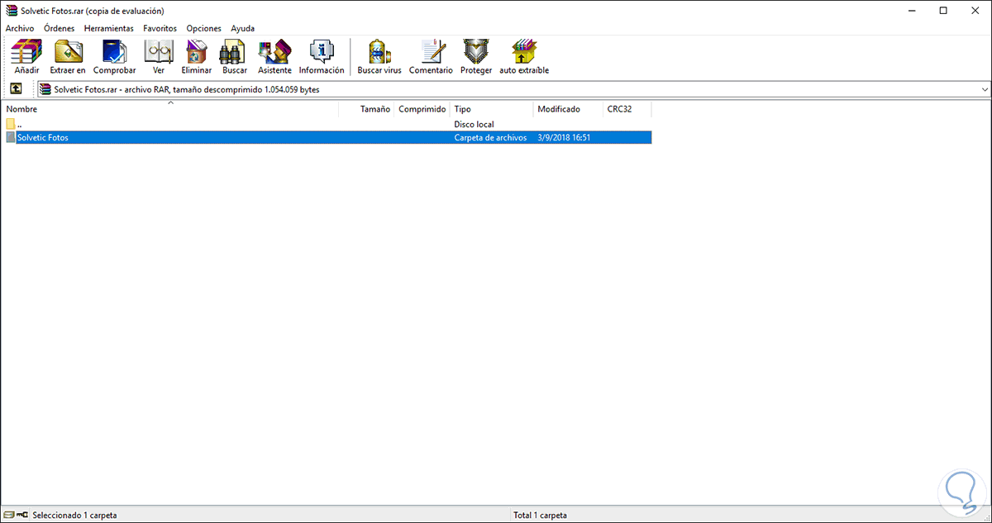Sort list by Tamaño column
992x523 pixels.
(366, 109)
